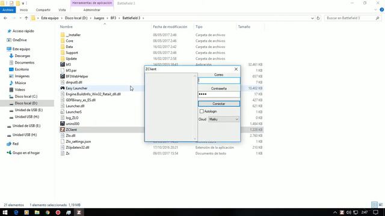Sort files by Tipo column
Viewport: 385px width, 216px height.
click(x=199, y=26)
